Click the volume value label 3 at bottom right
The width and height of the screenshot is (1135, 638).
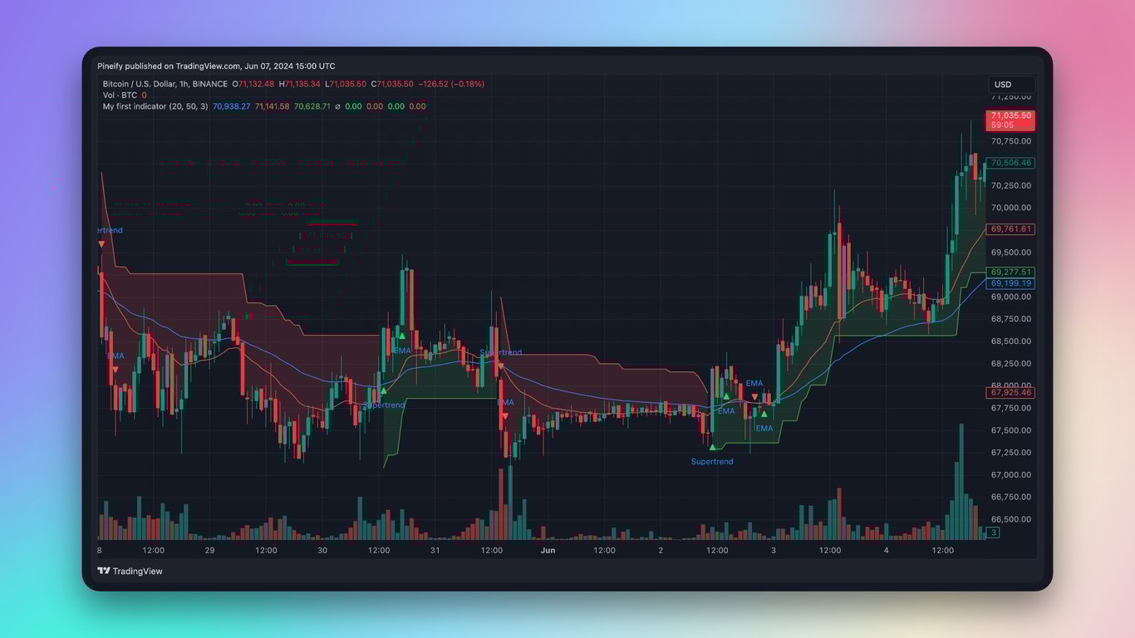pyautogui.click(x=993, y=532)
